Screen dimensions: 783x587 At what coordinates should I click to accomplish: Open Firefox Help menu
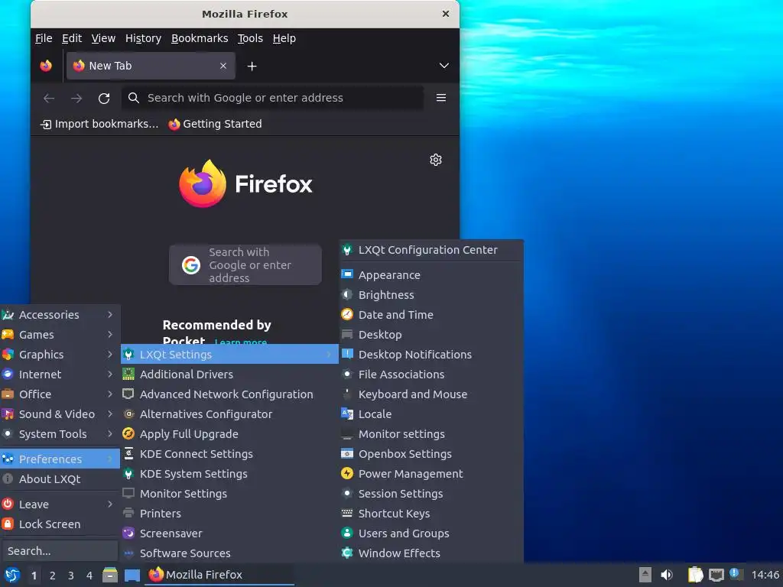coord(284,38)
